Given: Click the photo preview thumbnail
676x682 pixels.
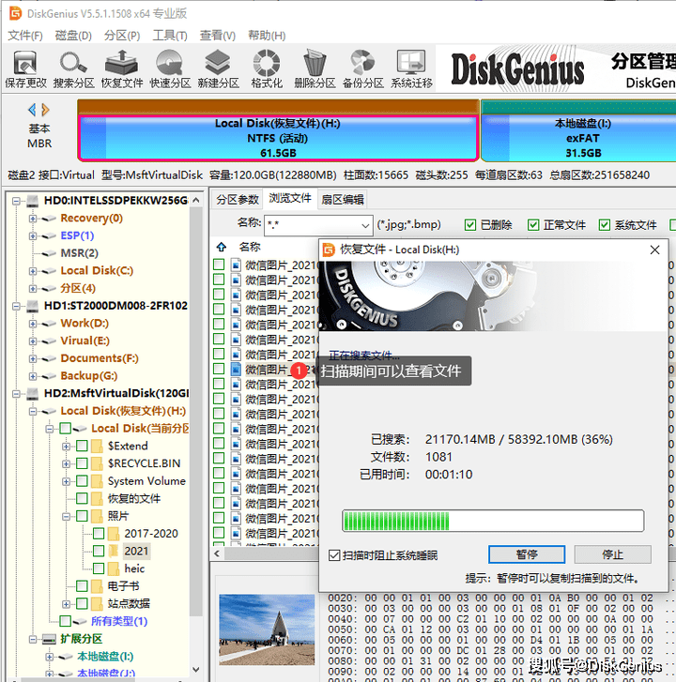Looking at the screenshot, I should click(x=267, y=629).
